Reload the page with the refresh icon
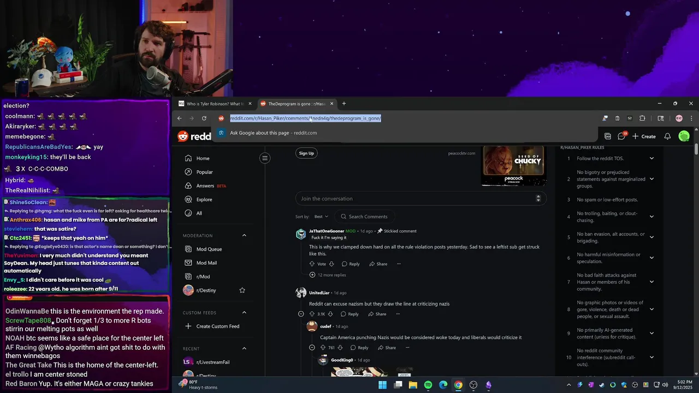 point(204,118)
